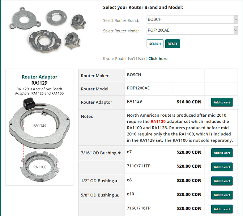The height and width of the screenshot is (216, 243).
Task: Follow the 'Click here' router not listed link
Action: [x=158, y=59]
